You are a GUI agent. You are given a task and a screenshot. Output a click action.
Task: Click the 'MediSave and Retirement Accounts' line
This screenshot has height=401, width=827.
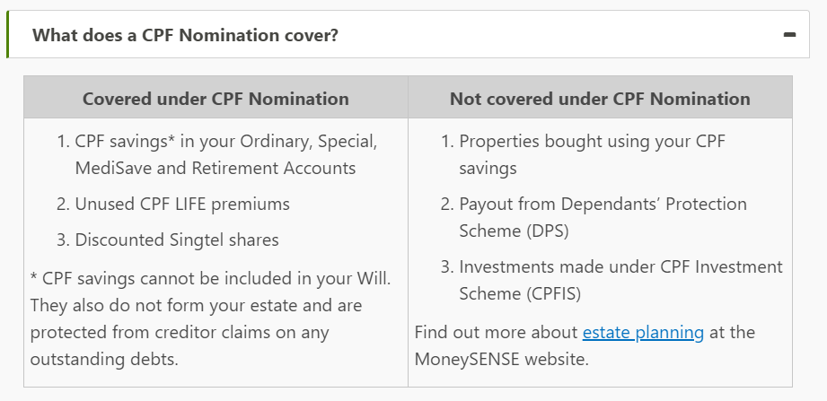216,168
